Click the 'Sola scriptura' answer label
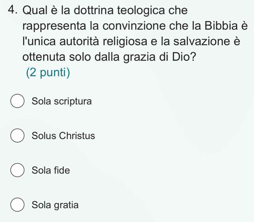254x222 pixels. click(62, 101)
